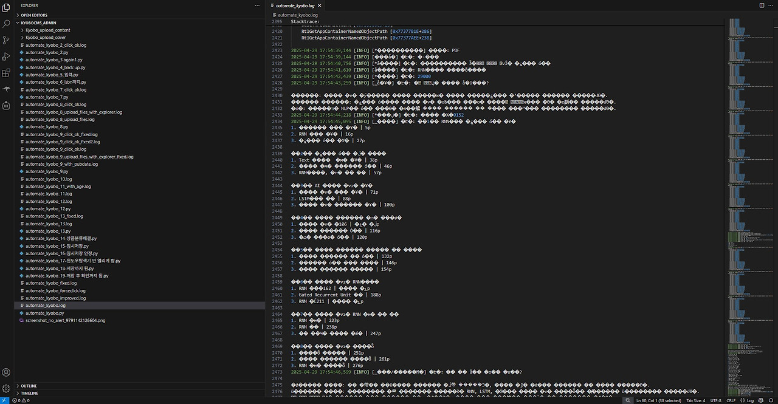Open the kangaroo extension icon in activity bar
Image resolution: width=778 pixels, height=404 pixels.
coord(6,89)
